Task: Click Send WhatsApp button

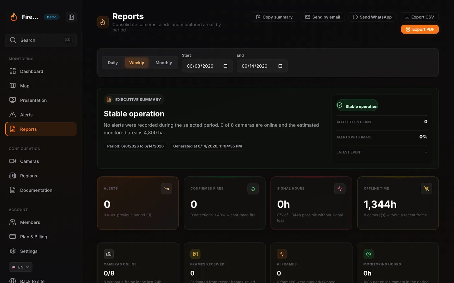Action: 372,17
